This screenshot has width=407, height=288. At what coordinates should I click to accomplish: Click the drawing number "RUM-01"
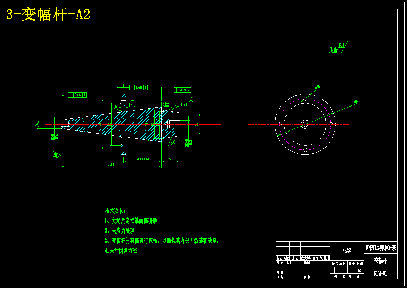[x=381, y=273]
